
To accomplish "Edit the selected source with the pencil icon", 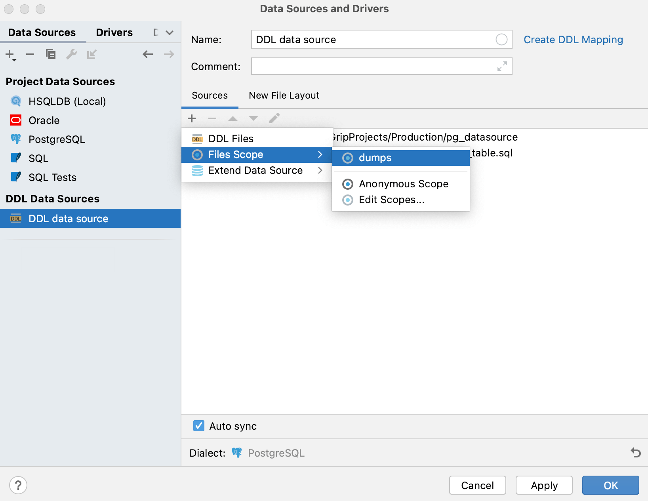I will (x=274, y=118).
